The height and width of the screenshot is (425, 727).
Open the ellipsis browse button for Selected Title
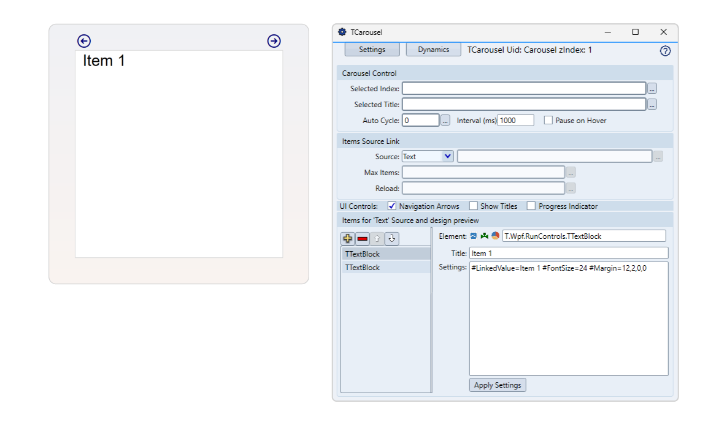pyautogui.click(x=652, y=105)
